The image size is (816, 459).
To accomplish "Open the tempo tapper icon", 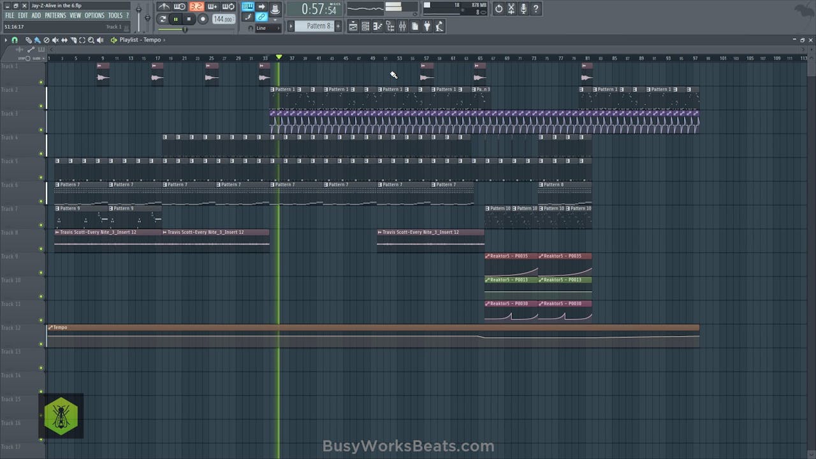I will coord(439,26).
